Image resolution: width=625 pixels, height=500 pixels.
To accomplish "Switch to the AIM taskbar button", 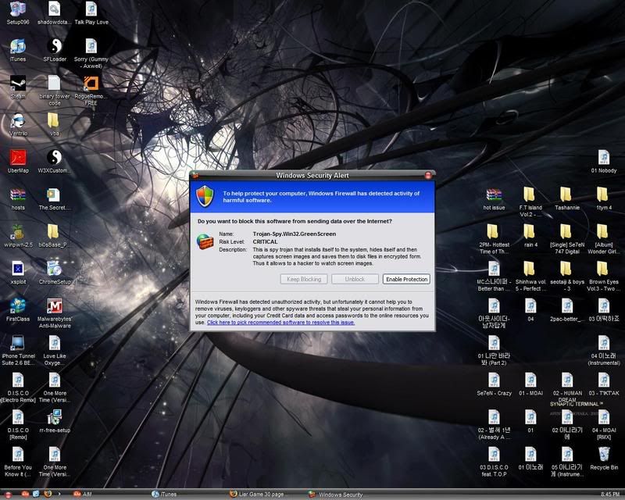I will tap(83, 495).
